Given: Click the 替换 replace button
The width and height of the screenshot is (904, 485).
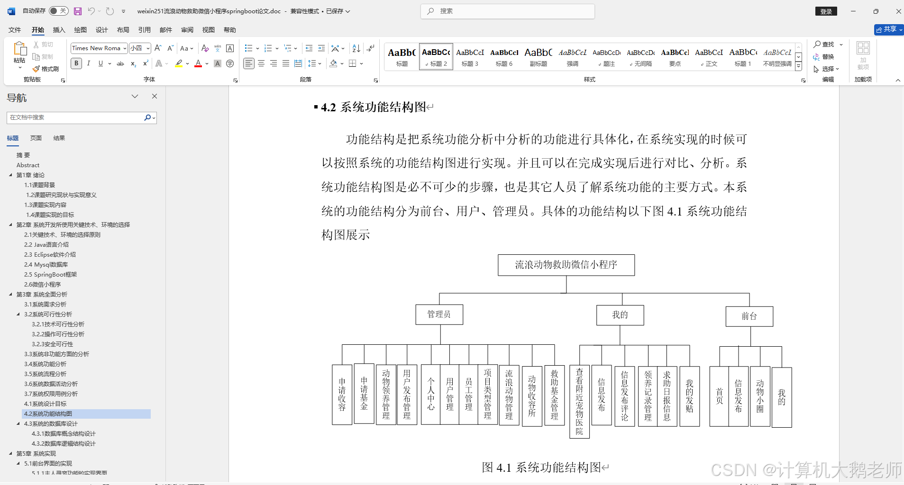Looking at the screenshot, I should [823, 56].
